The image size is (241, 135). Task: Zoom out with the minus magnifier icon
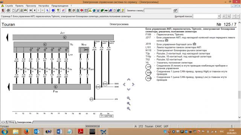(x=128, y=109)
